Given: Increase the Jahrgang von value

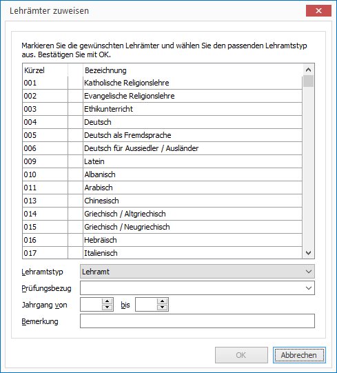Looking at the screenshot, I should click(x=107, y=301).
